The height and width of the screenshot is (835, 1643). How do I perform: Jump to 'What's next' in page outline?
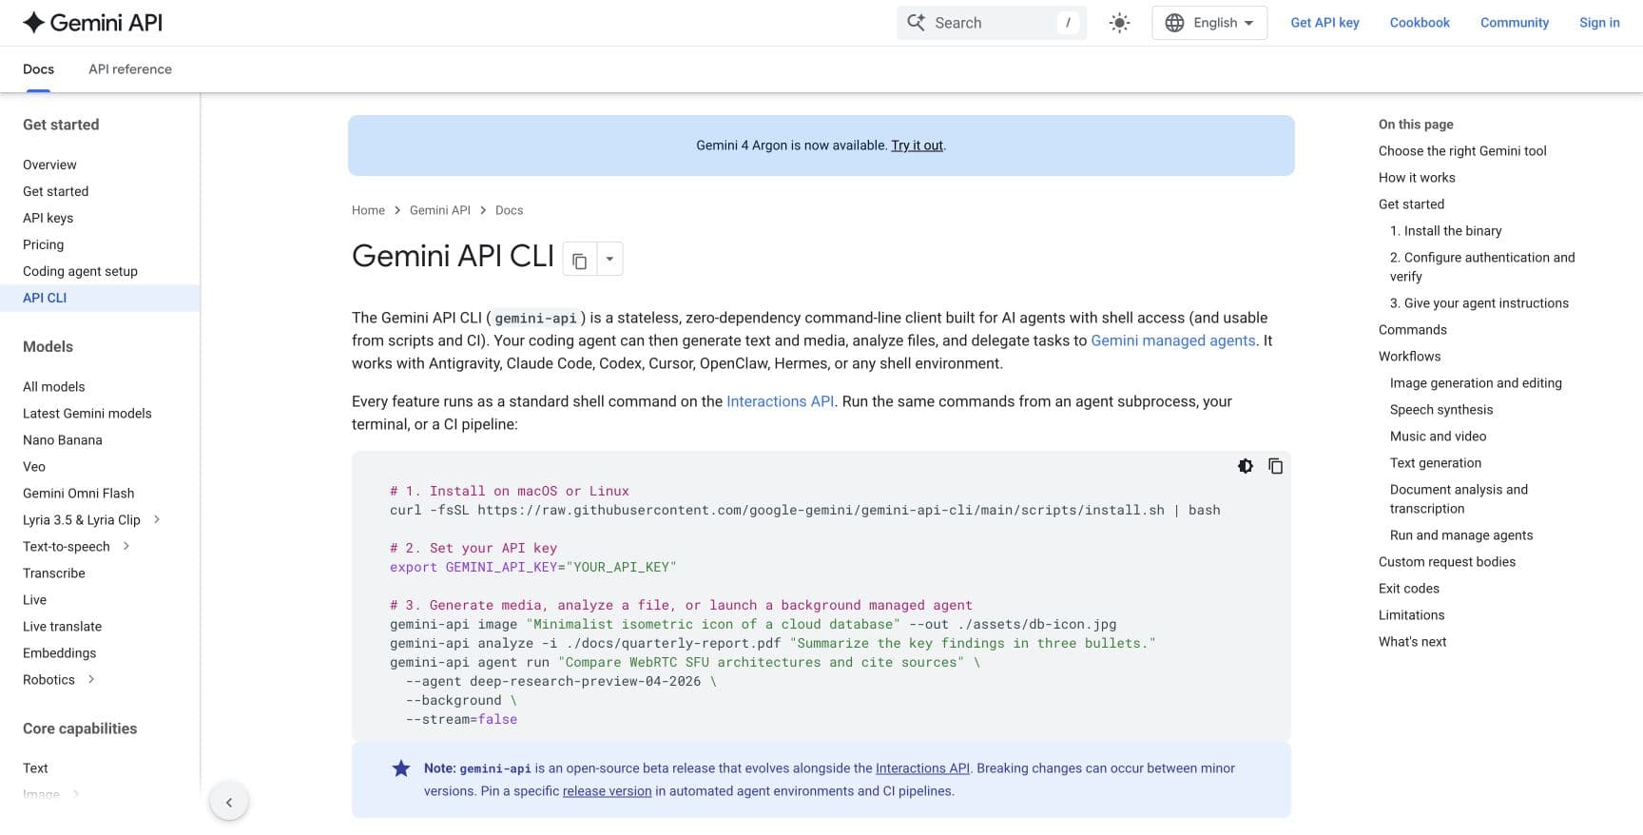(1412, 642)
